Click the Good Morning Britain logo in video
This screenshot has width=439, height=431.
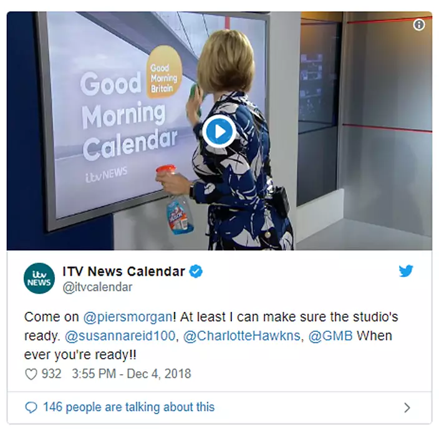tap(165, 72)
